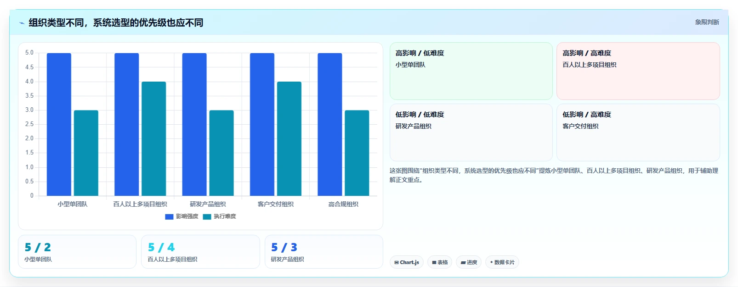
Task: Open the 5 / 4 百人以上多项目组织 stat card
Action: point(200,252)
